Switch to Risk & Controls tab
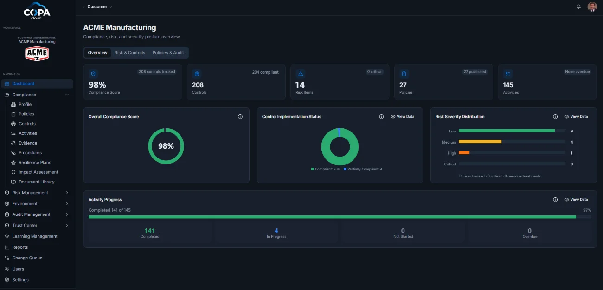 pyautogui.click(x=130, y=53)
